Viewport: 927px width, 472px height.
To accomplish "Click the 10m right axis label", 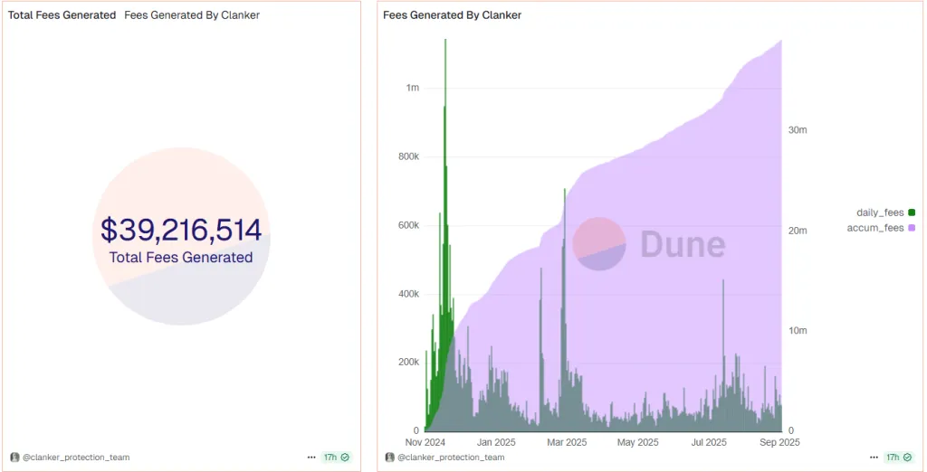I will [798, 331].
